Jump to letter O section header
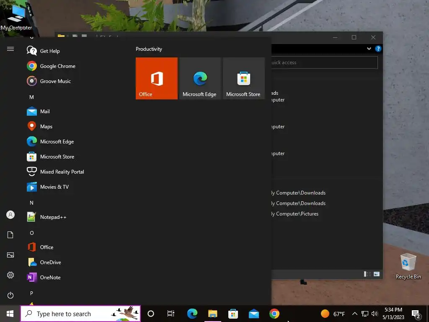The image size is (429, 322). pyautogui.click(x=31, y=233)
